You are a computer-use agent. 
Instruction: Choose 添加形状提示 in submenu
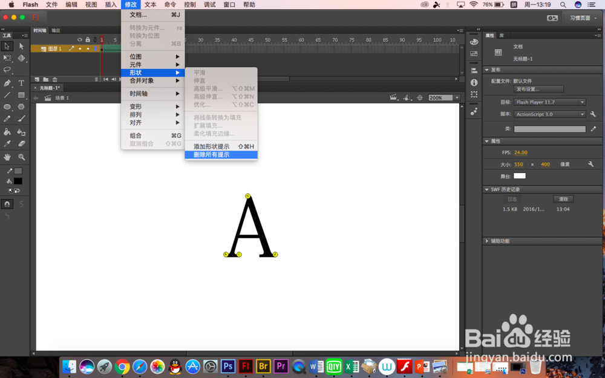221,146
